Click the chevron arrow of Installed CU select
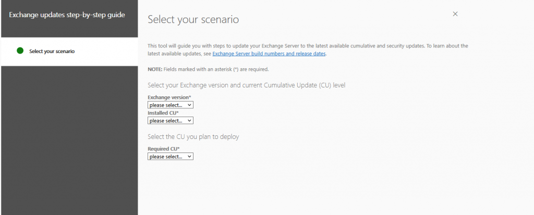534x215 pixels. pos(189,121)
